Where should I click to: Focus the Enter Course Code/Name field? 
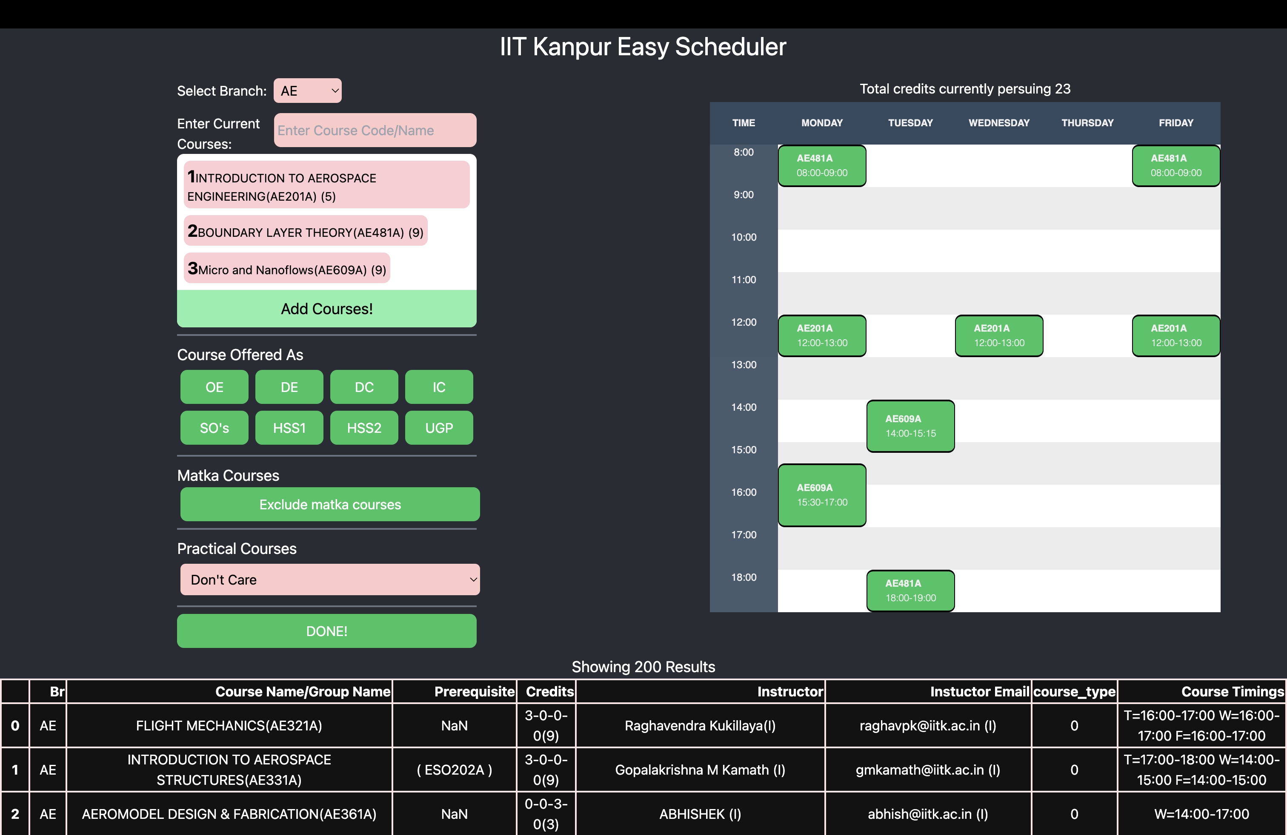[x=375, y=130]
